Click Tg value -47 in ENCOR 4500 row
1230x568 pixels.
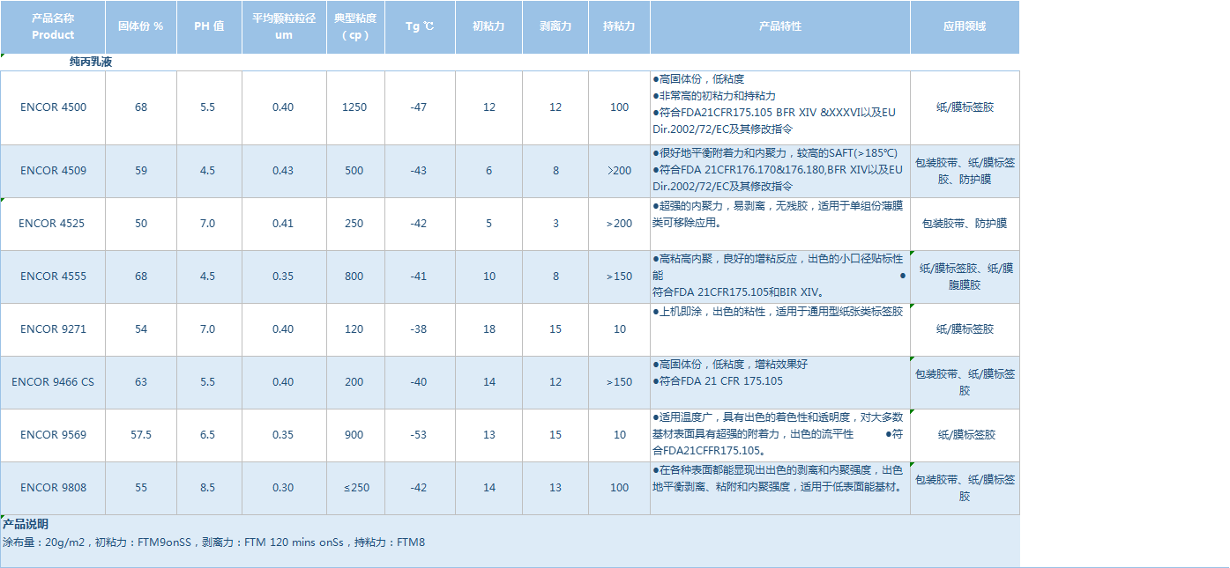[419, 107]
